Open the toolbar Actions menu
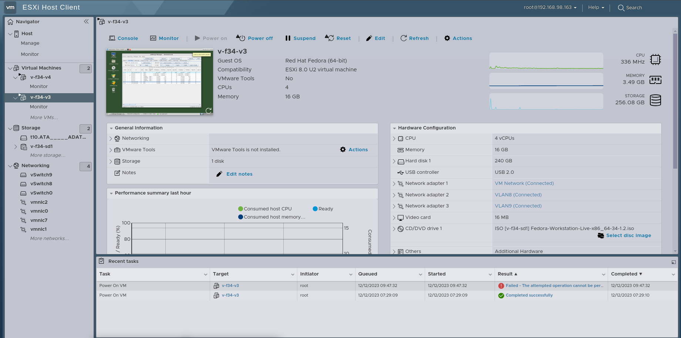Image resolution: width=681 pixels, height=338 pixels. point(458,38)
